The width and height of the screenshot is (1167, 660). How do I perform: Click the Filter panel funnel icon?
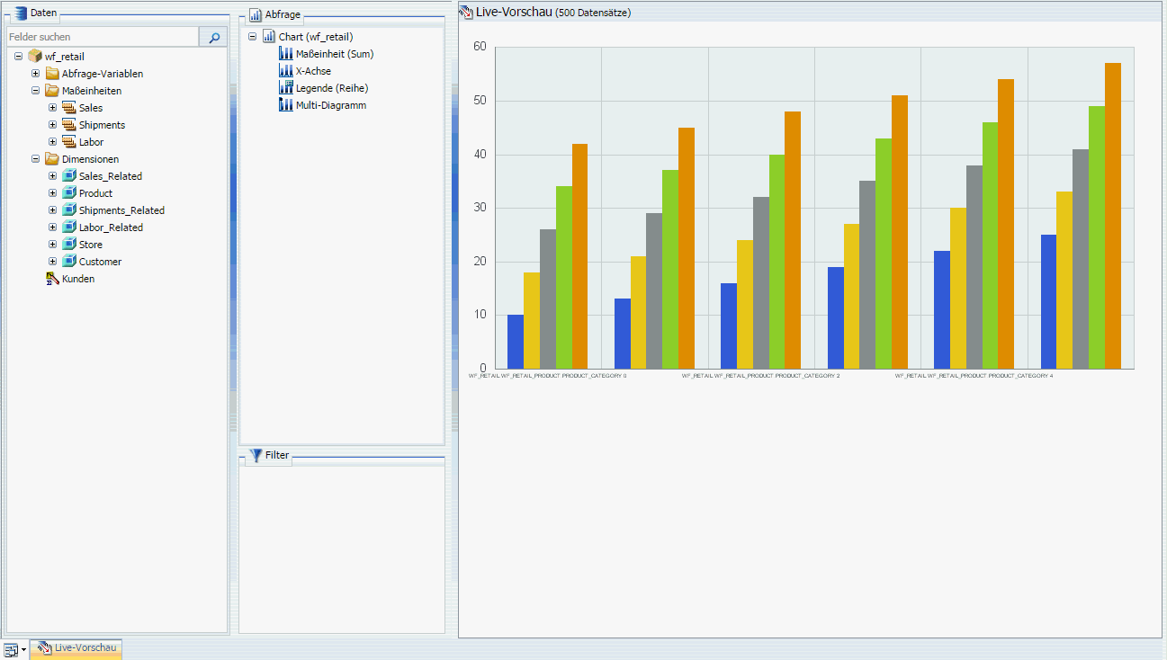[256, 455]
